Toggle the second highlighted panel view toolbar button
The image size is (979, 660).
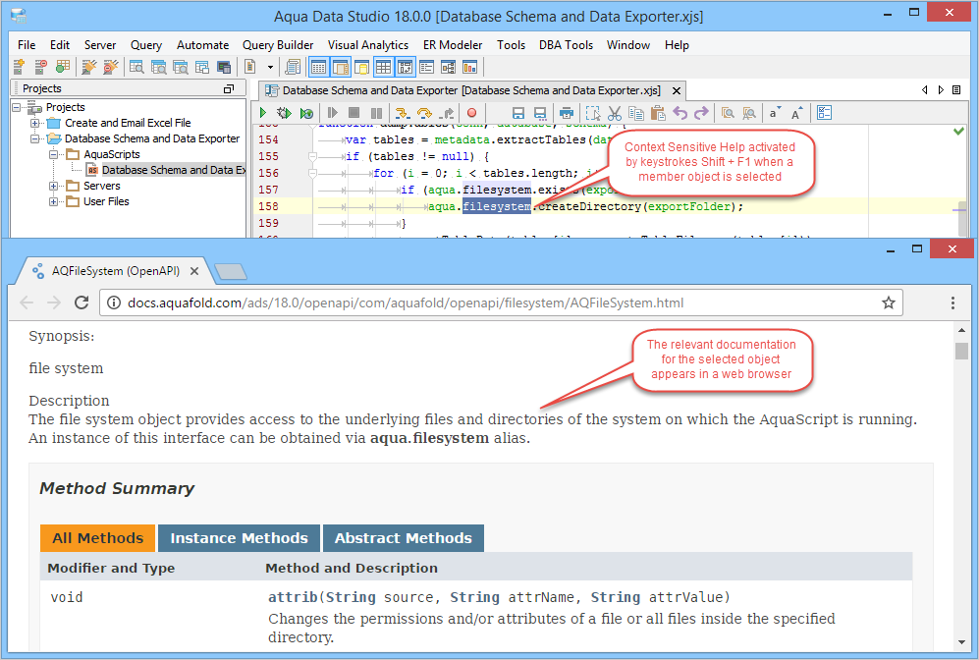341,67
